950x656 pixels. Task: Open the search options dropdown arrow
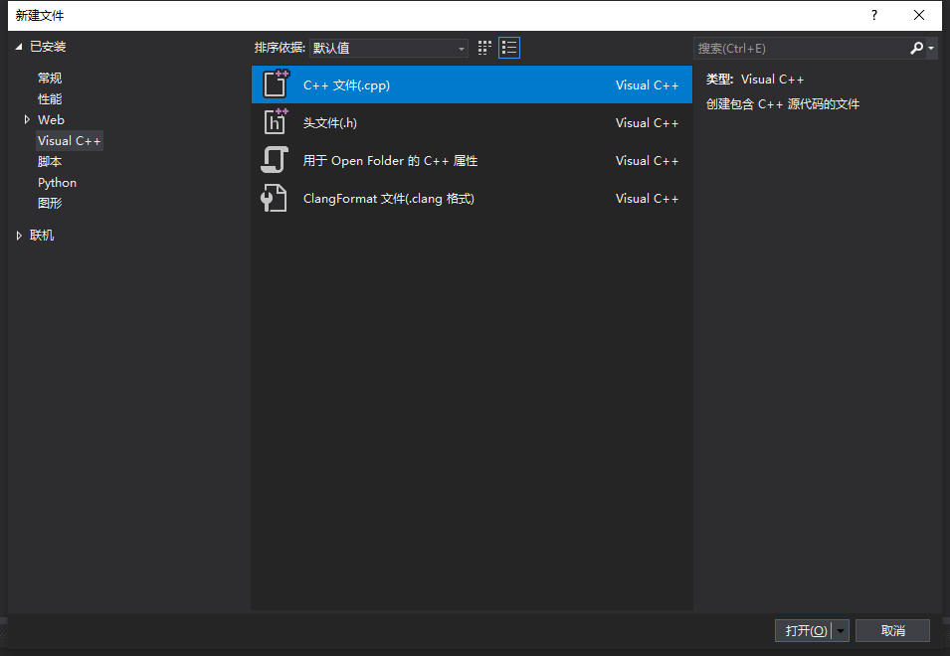coord(931,48)
